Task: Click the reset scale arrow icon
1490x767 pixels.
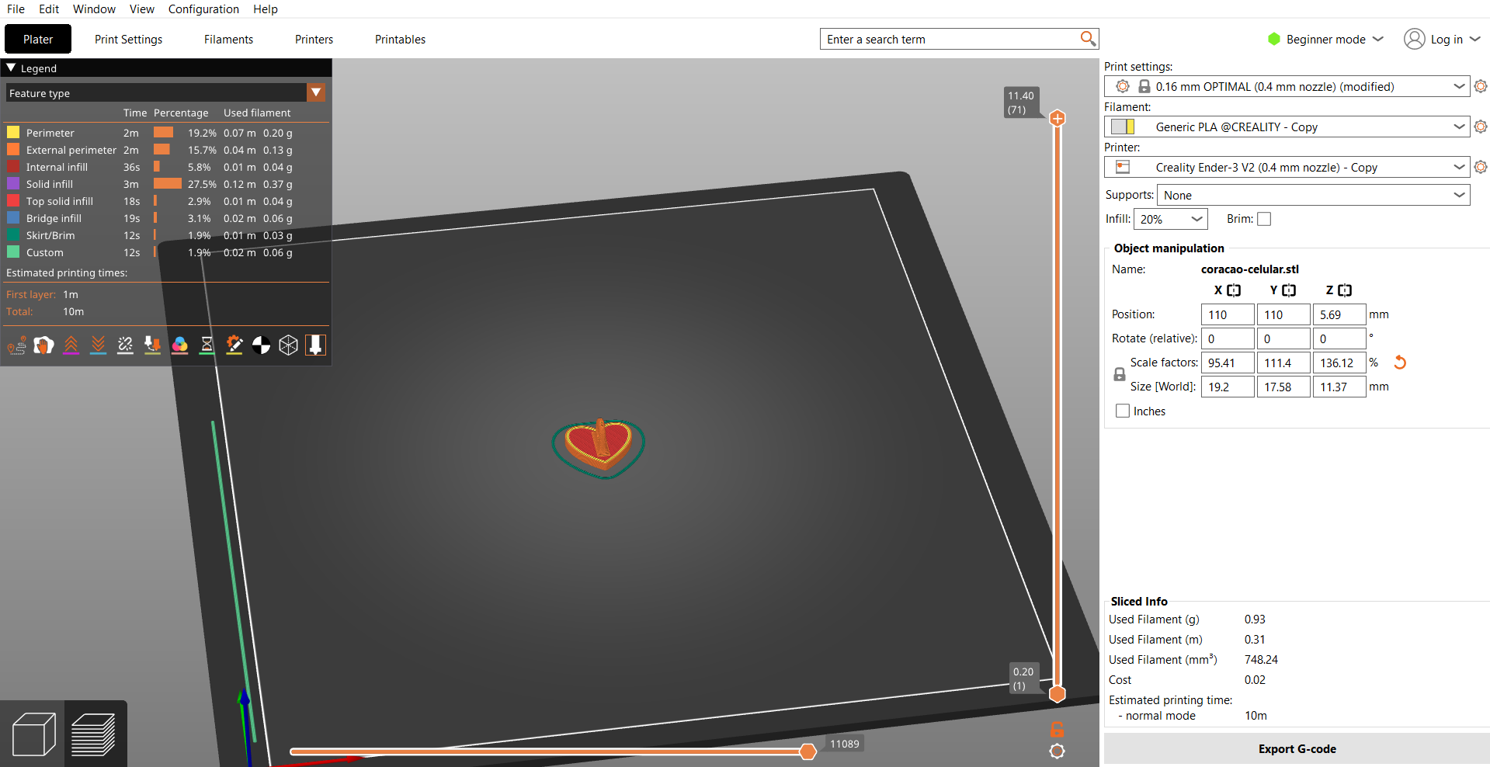Action: 1400,363
